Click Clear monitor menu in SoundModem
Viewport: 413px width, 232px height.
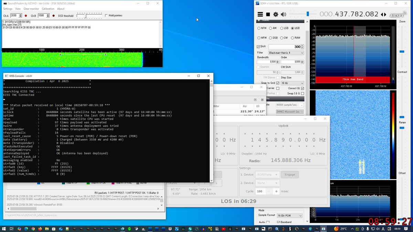click(31, 9)
